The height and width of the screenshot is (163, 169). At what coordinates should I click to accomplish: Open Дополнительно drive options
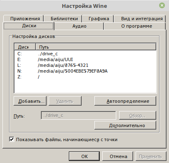125,125
